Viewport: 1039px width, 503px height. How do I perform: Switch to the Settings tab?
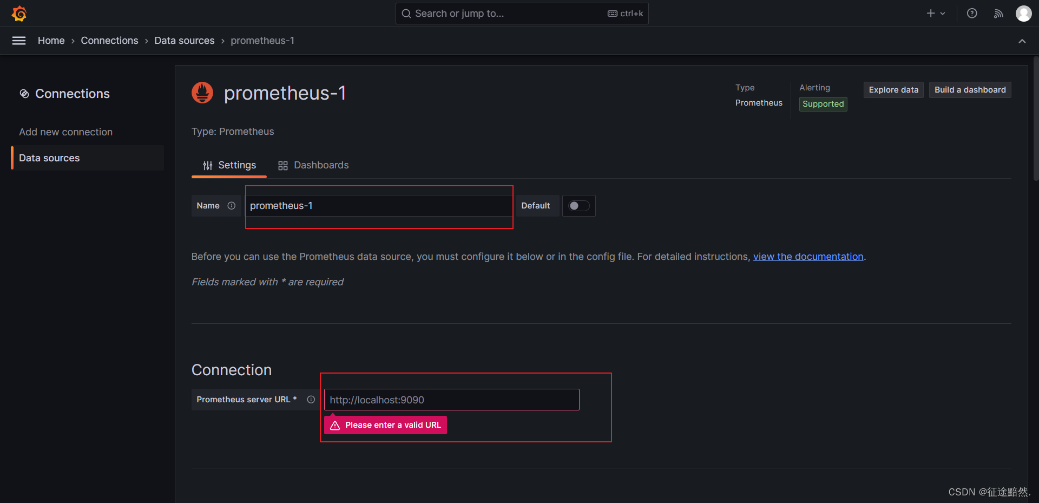[229, 165]
